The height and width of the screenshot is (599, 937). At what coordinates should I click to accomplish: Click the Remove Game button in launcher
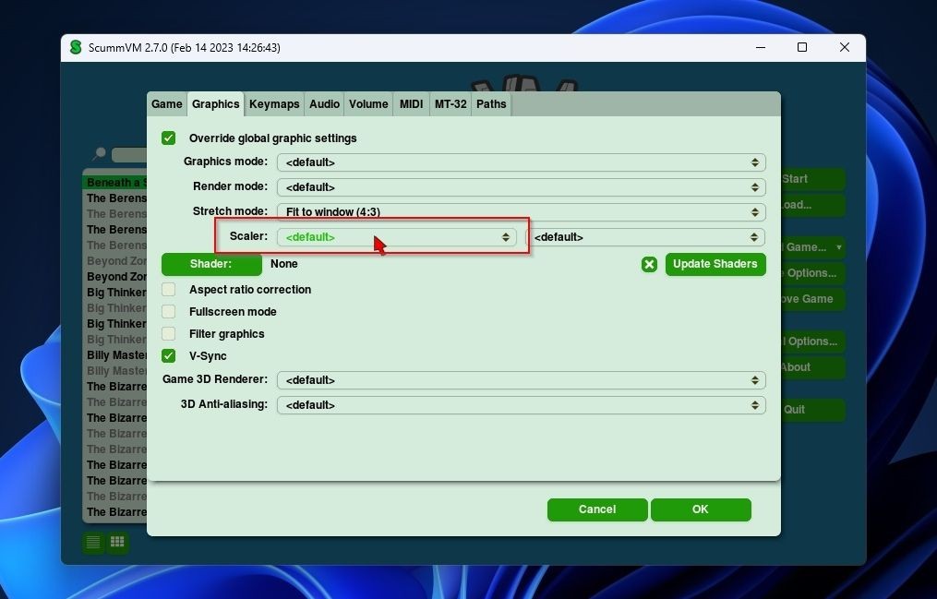812,299
